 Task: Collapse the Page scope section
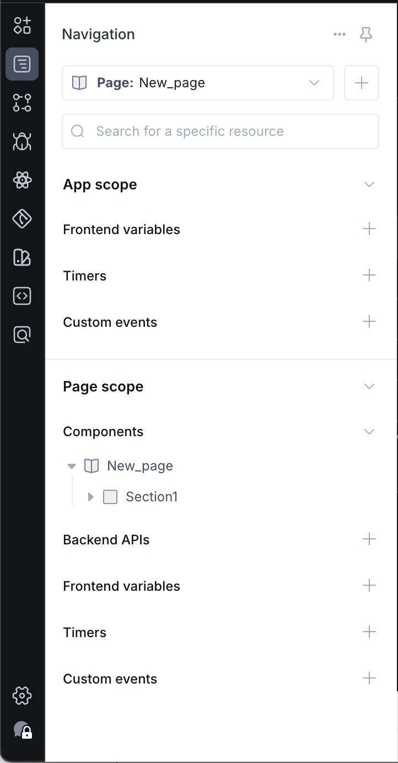click(369, 386)
